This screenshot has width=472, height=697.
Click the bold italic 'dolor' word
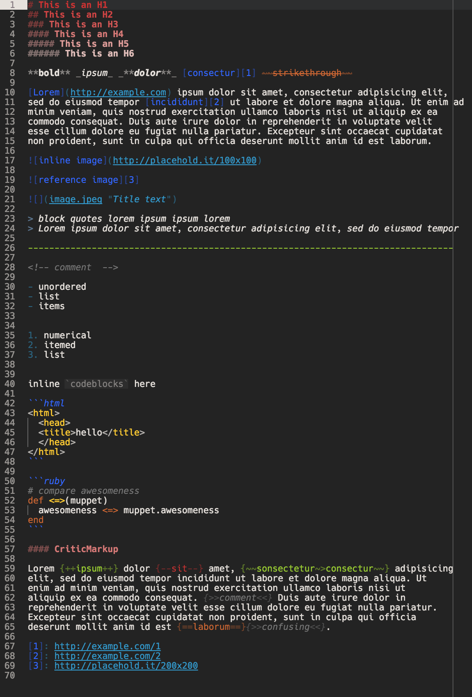[147, 73]
